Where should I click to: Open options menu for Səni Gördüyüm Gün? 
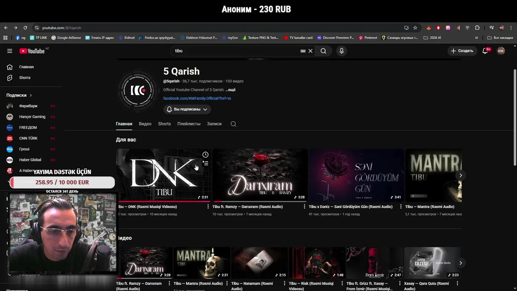401,207
